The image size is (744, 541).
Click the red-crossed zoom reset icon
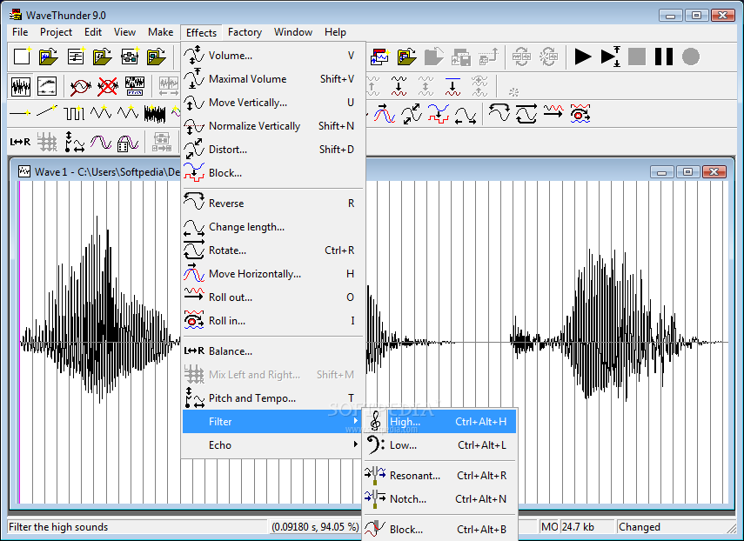coord(108,86)
